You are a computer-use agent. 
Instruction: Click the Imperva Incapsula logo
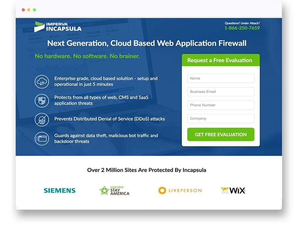(x=58, y=27)
